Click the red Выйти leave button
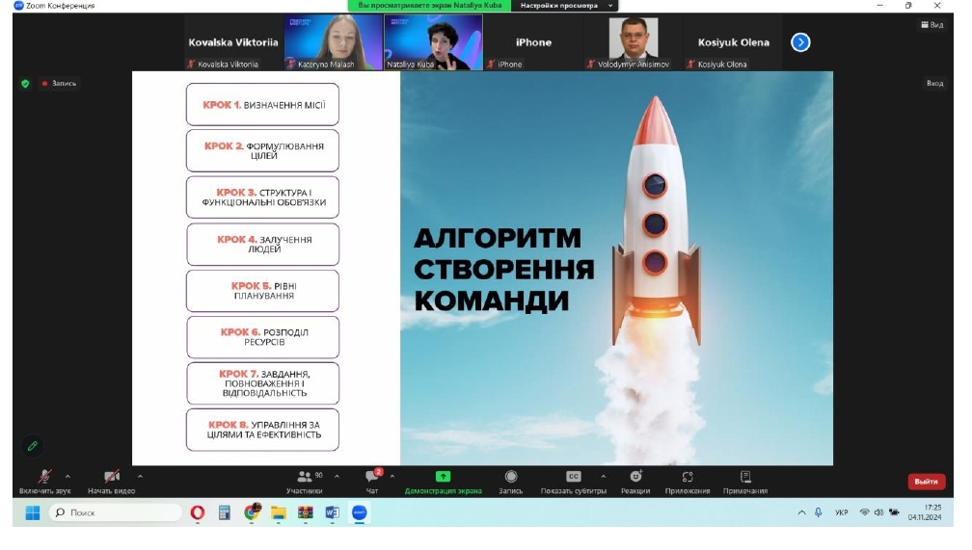The width and height of the screenshot is (972, 550). tap(926, 482)
